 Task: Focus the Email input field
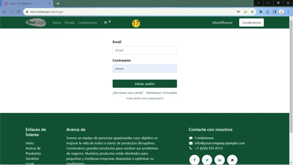tap(144, 50)
